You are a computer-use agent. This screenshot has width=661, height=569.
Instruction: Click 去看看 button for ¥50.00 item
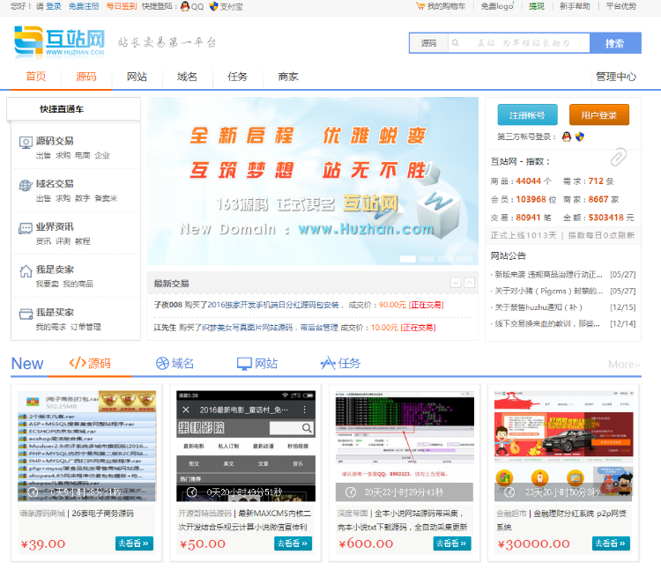click(293, 543)
